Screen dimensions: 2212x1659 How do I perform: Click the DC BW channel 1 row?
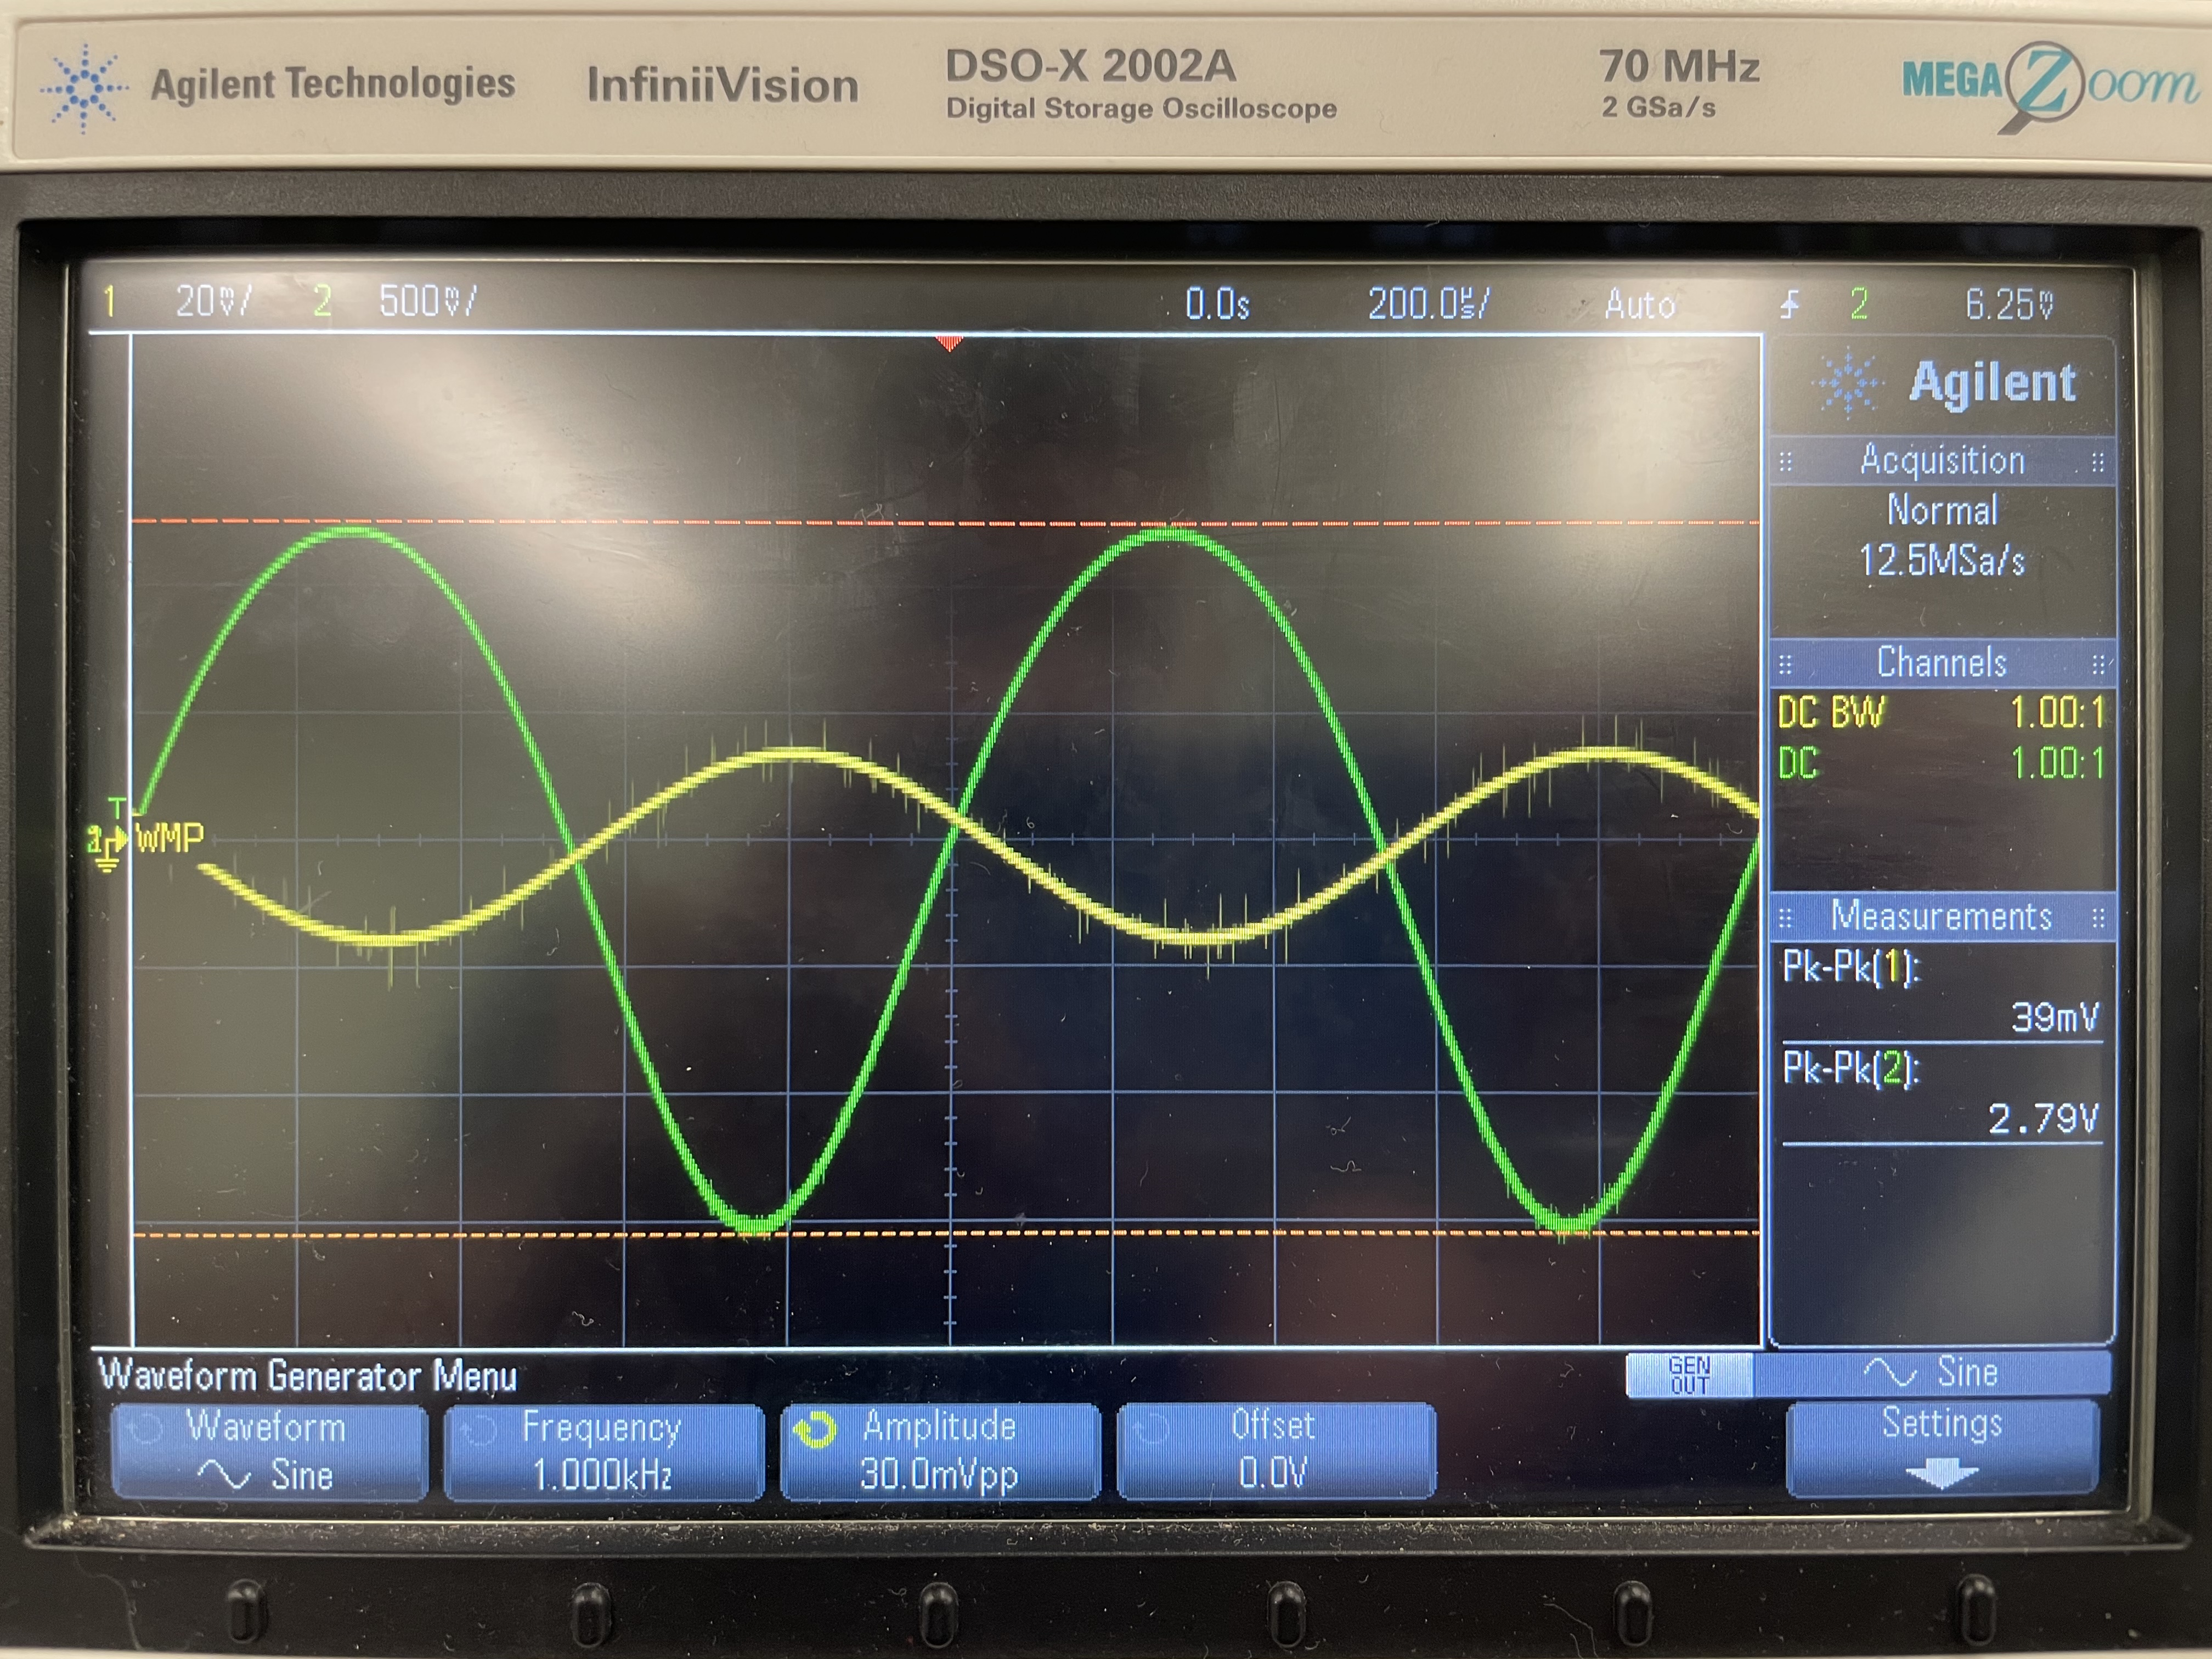pyautogui.click(x=1941, y=713)
